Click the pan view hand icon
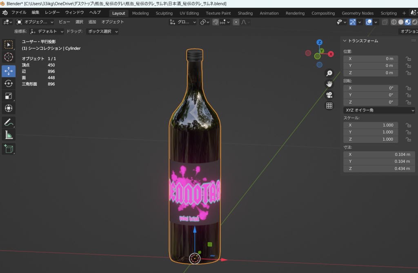This screenshot has width=418, height=273. pos(329,84)
